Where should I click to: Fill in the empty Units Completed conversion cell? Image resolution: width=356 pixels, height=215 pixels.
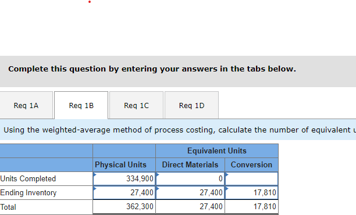point(251,179)
